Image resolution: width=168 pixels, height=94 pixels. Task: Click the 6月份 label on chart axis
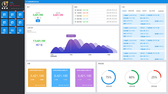tap(52, 55)
